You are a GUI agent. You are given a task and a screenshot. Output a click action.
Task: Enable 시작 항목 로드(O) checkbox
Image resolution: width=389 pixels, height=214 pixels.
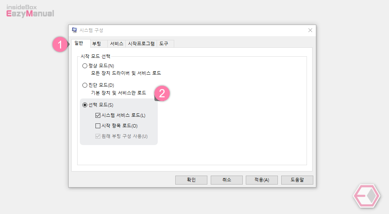tap(98, 126)
